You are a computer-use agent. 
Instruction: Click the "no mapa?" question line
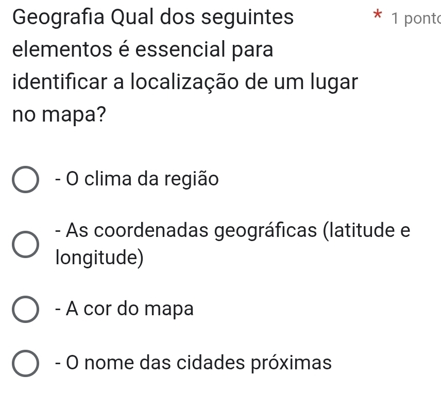click(x=56, y=114)
